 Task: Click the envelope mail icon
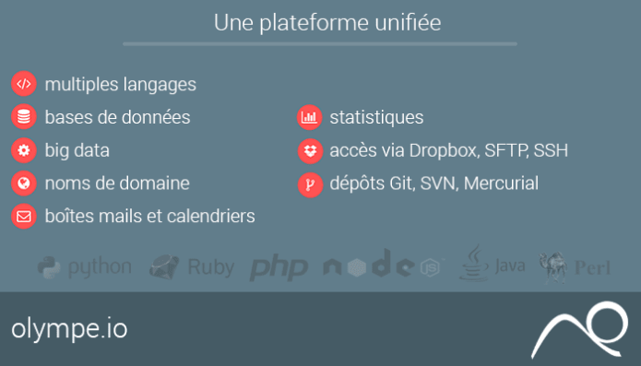coord(24,216)
